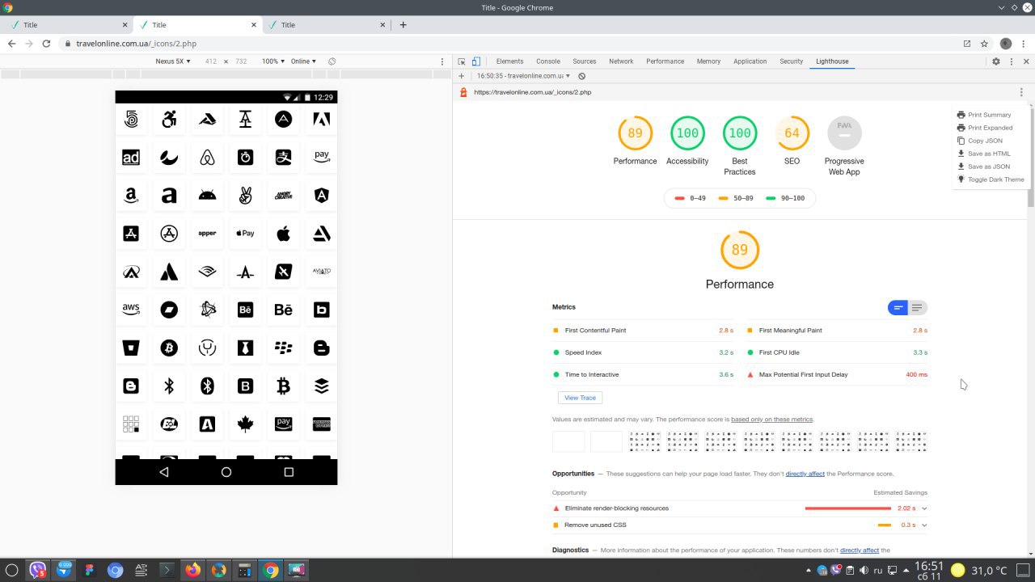Click the Angular icon in the page
The height and width of the screenshot is (582, 1035).
(321, 196)
